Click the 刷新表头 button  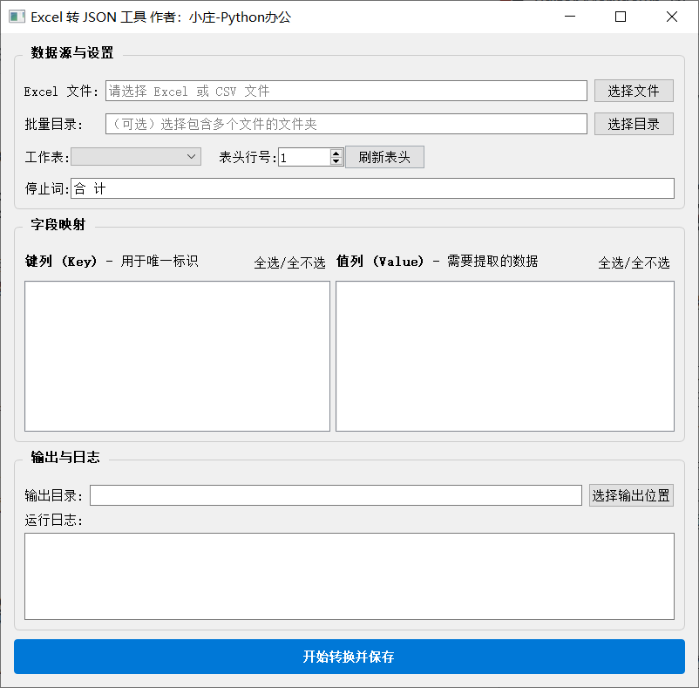click(384, 157)
